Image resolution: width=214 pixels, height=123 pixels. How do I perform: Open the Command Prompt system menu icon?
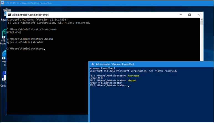[9, 15]
